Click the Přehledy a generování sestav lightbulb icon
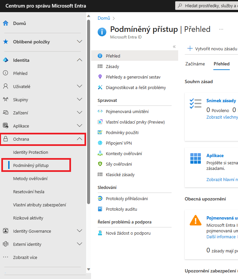This screenshot has height=279, width=238. [x=100, y=77]
